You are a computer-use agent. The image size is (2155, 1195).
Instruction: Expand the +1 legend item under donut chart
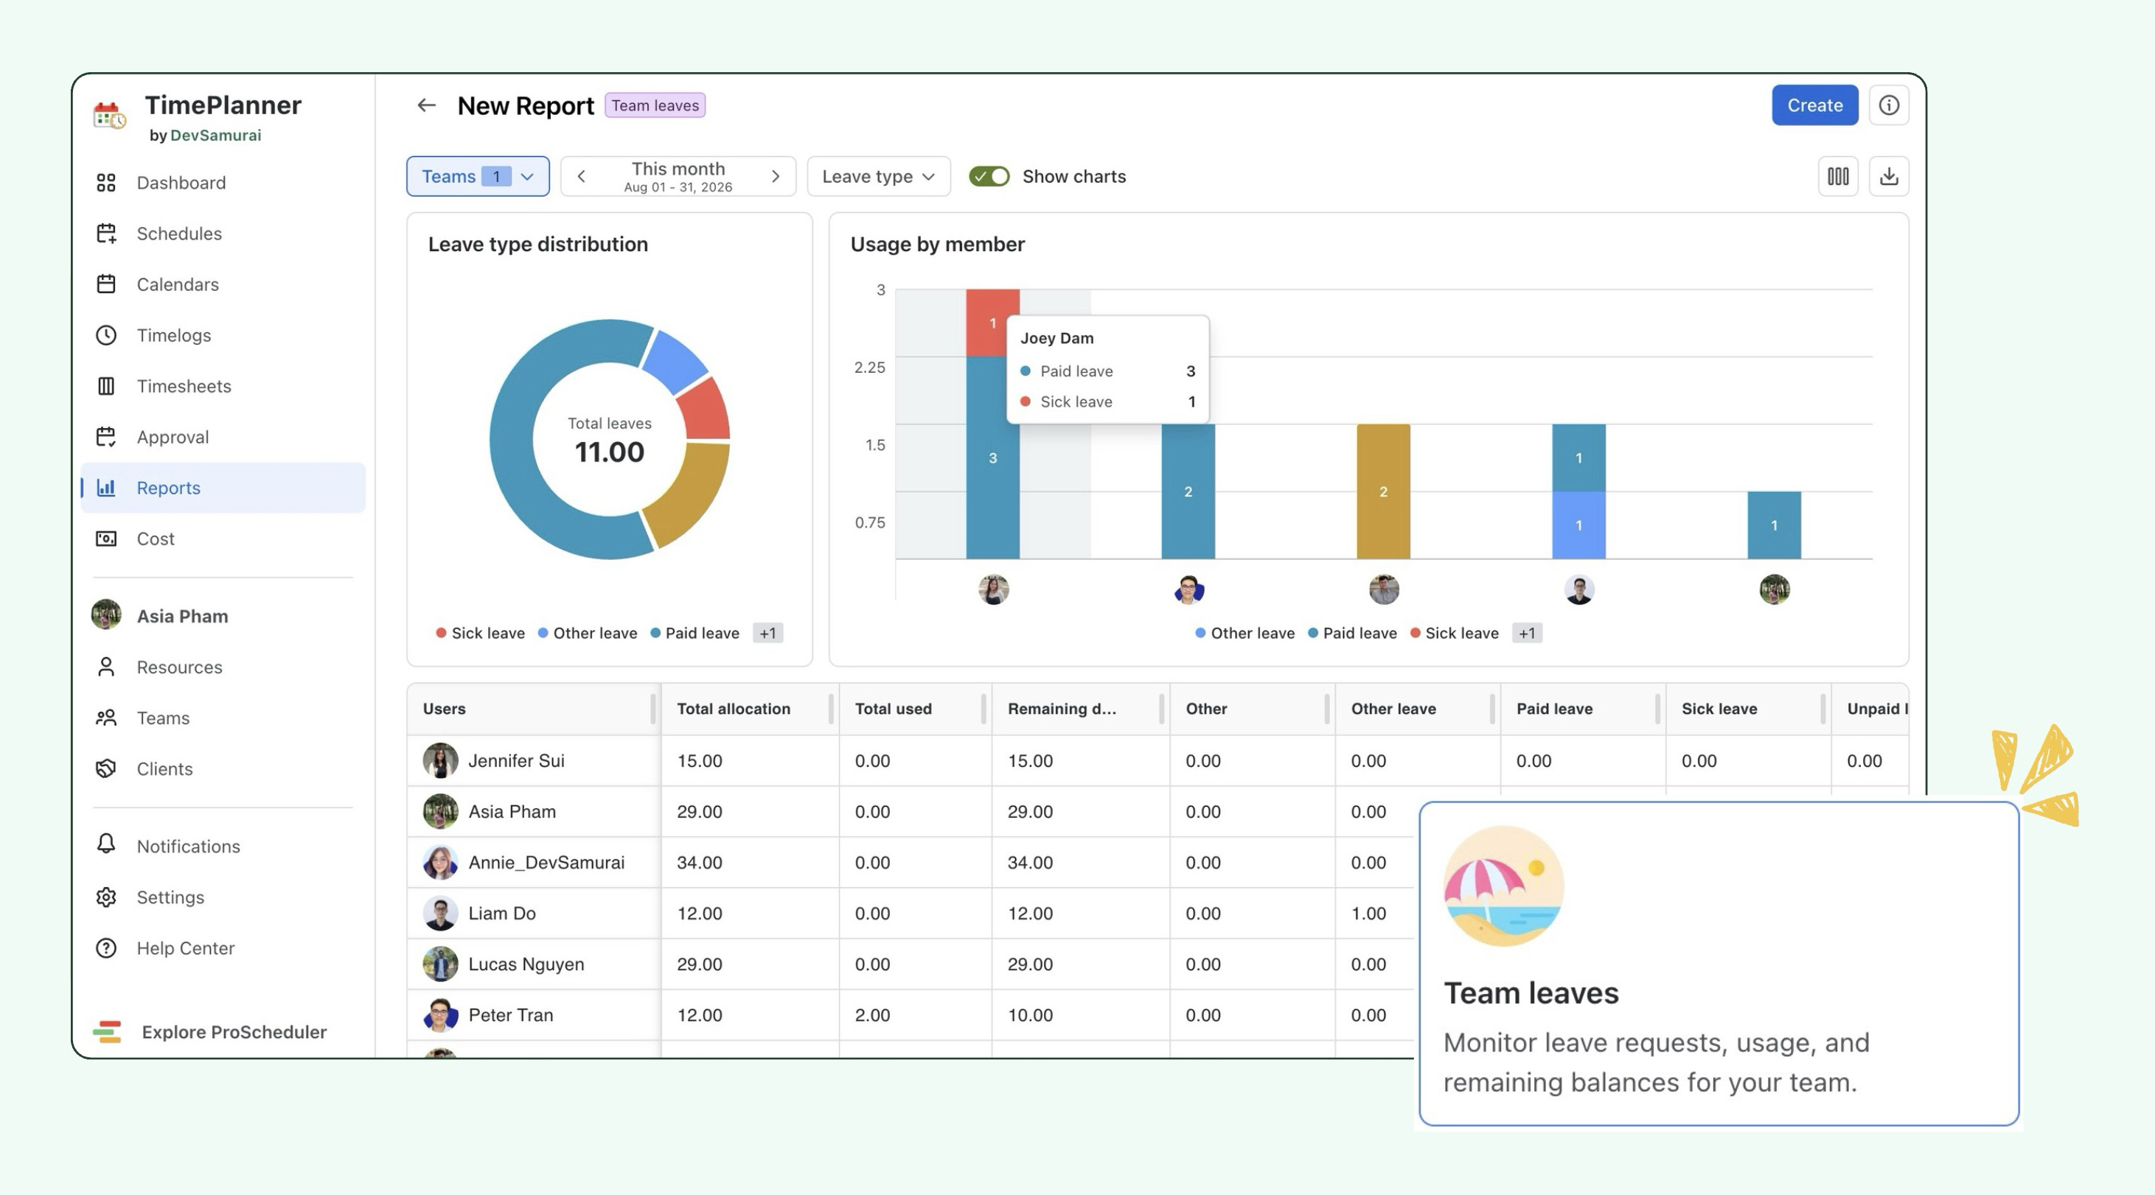pos(768,633)
